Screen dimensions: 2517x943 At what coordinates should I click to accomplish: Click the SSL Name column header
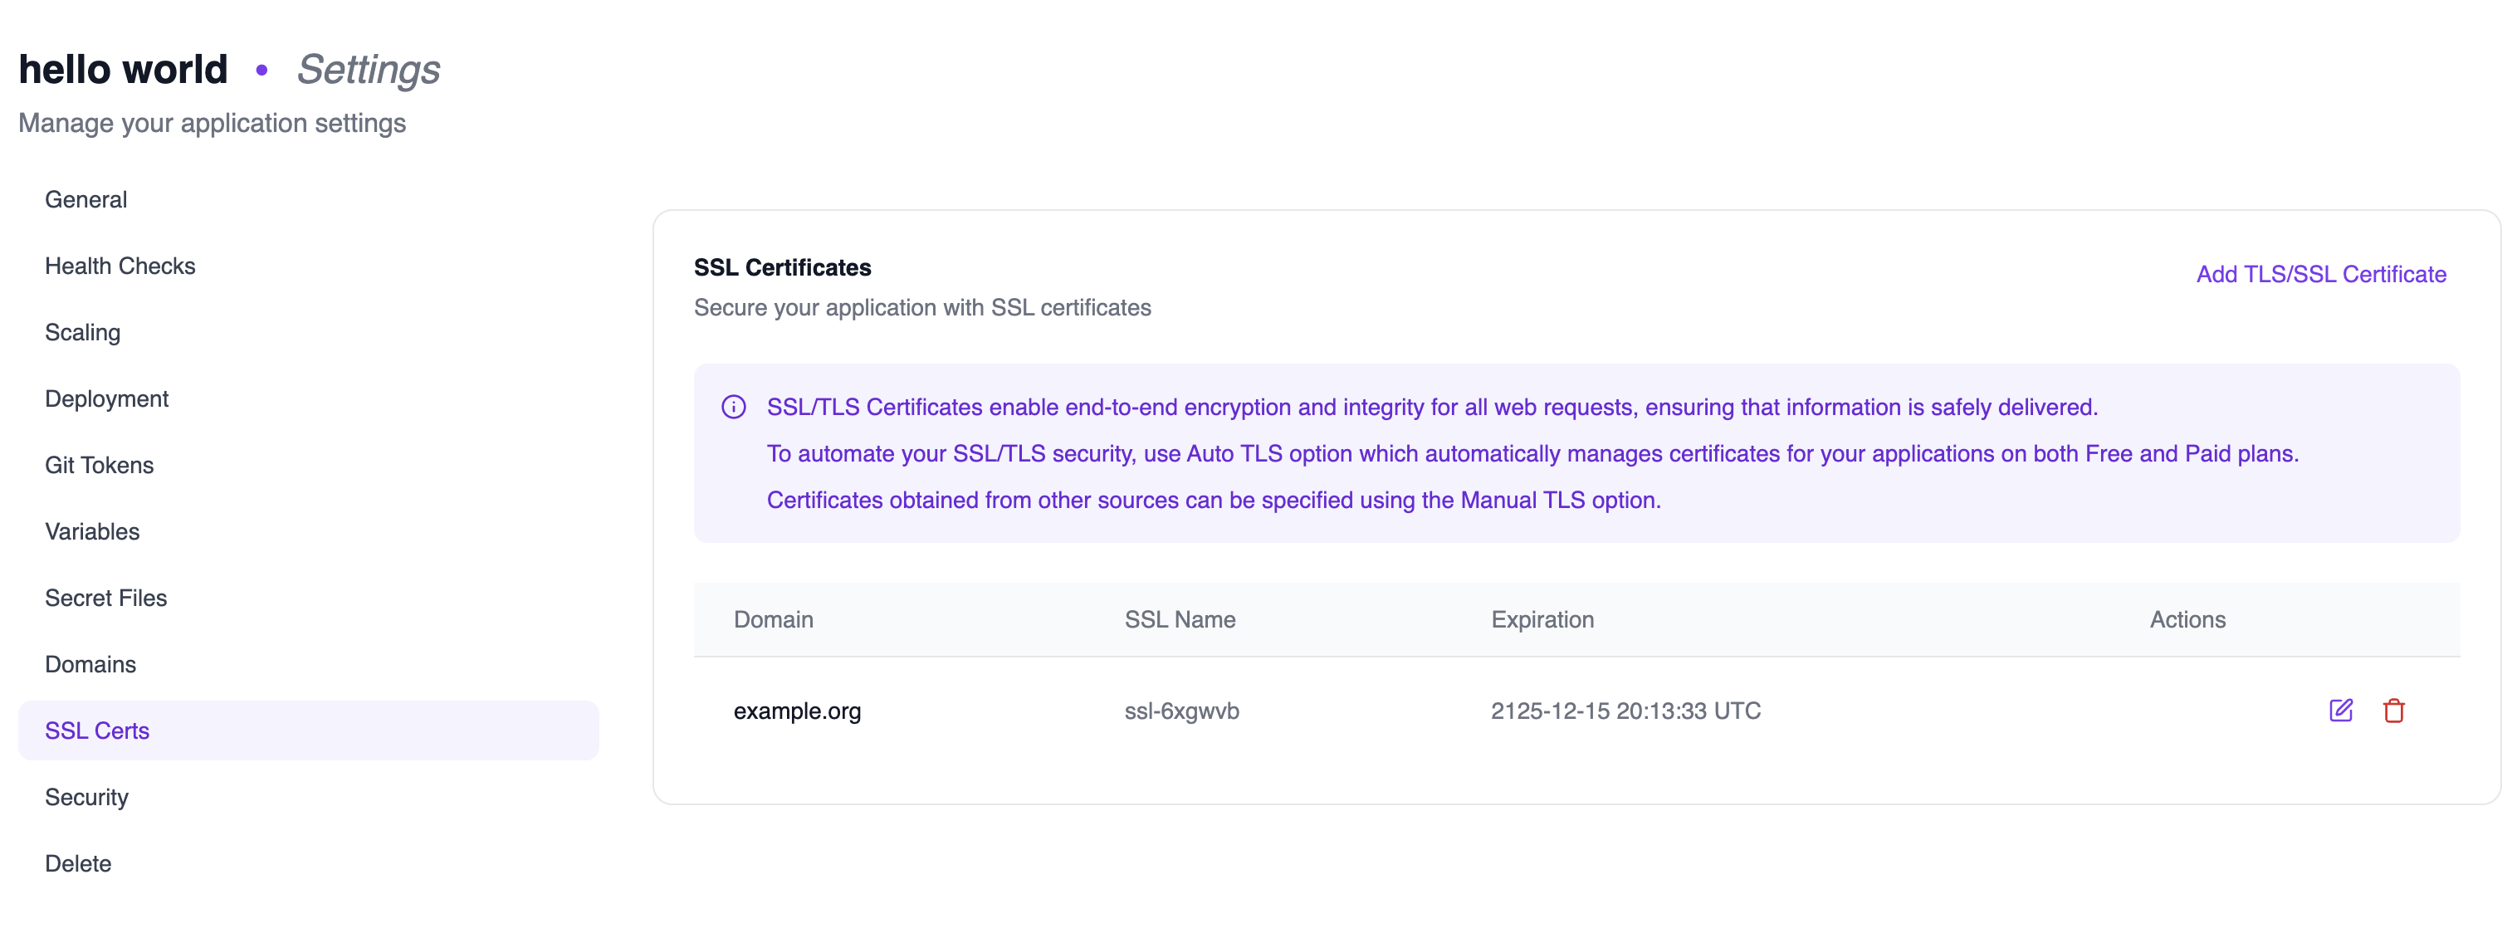coord(1180,619)
